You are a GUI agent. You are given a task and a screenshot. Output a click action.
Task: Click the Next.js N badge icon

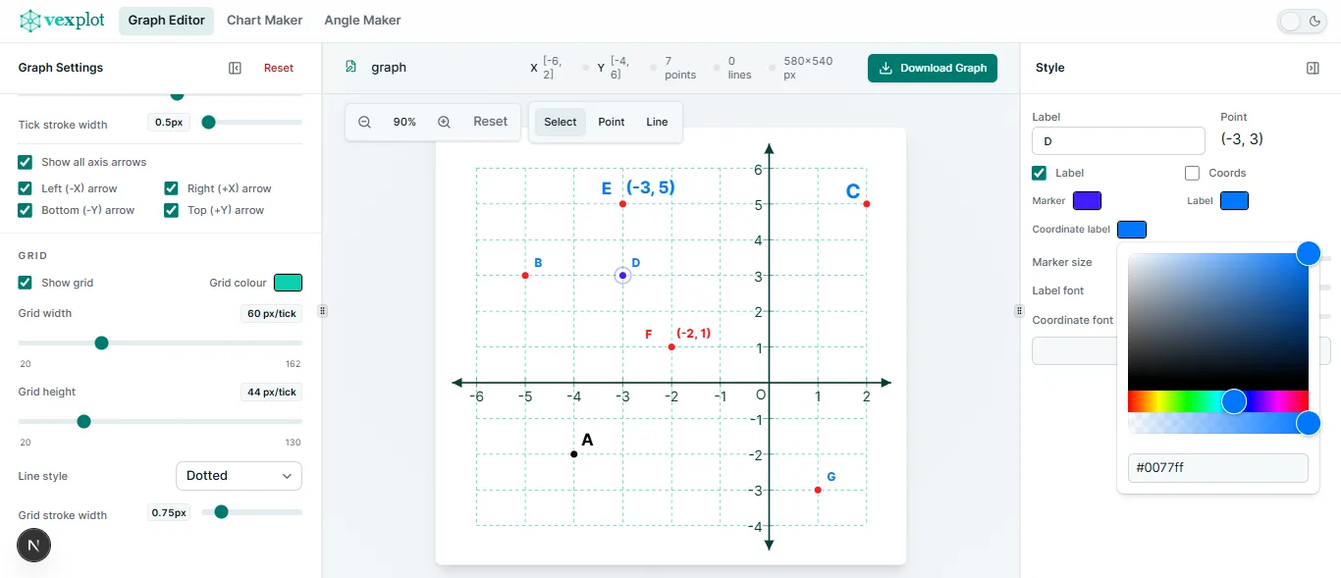point(34,545)
